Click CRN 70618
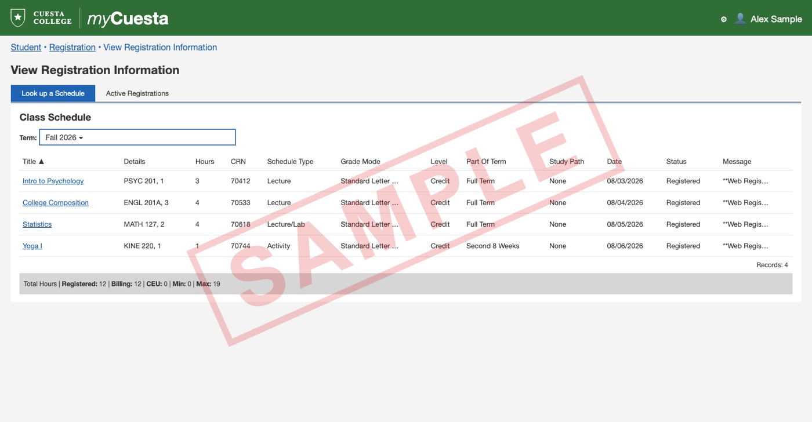This screenshot has height=422, width=812. pos(241,224)
